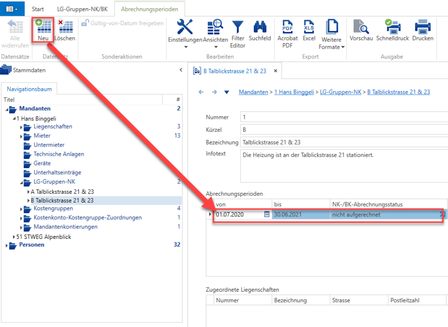Activate B Talblickstrasse 21 & 23 document tab
Image resolution: width=448 pixels, height=327 pixels.
(x=235, y=71)
